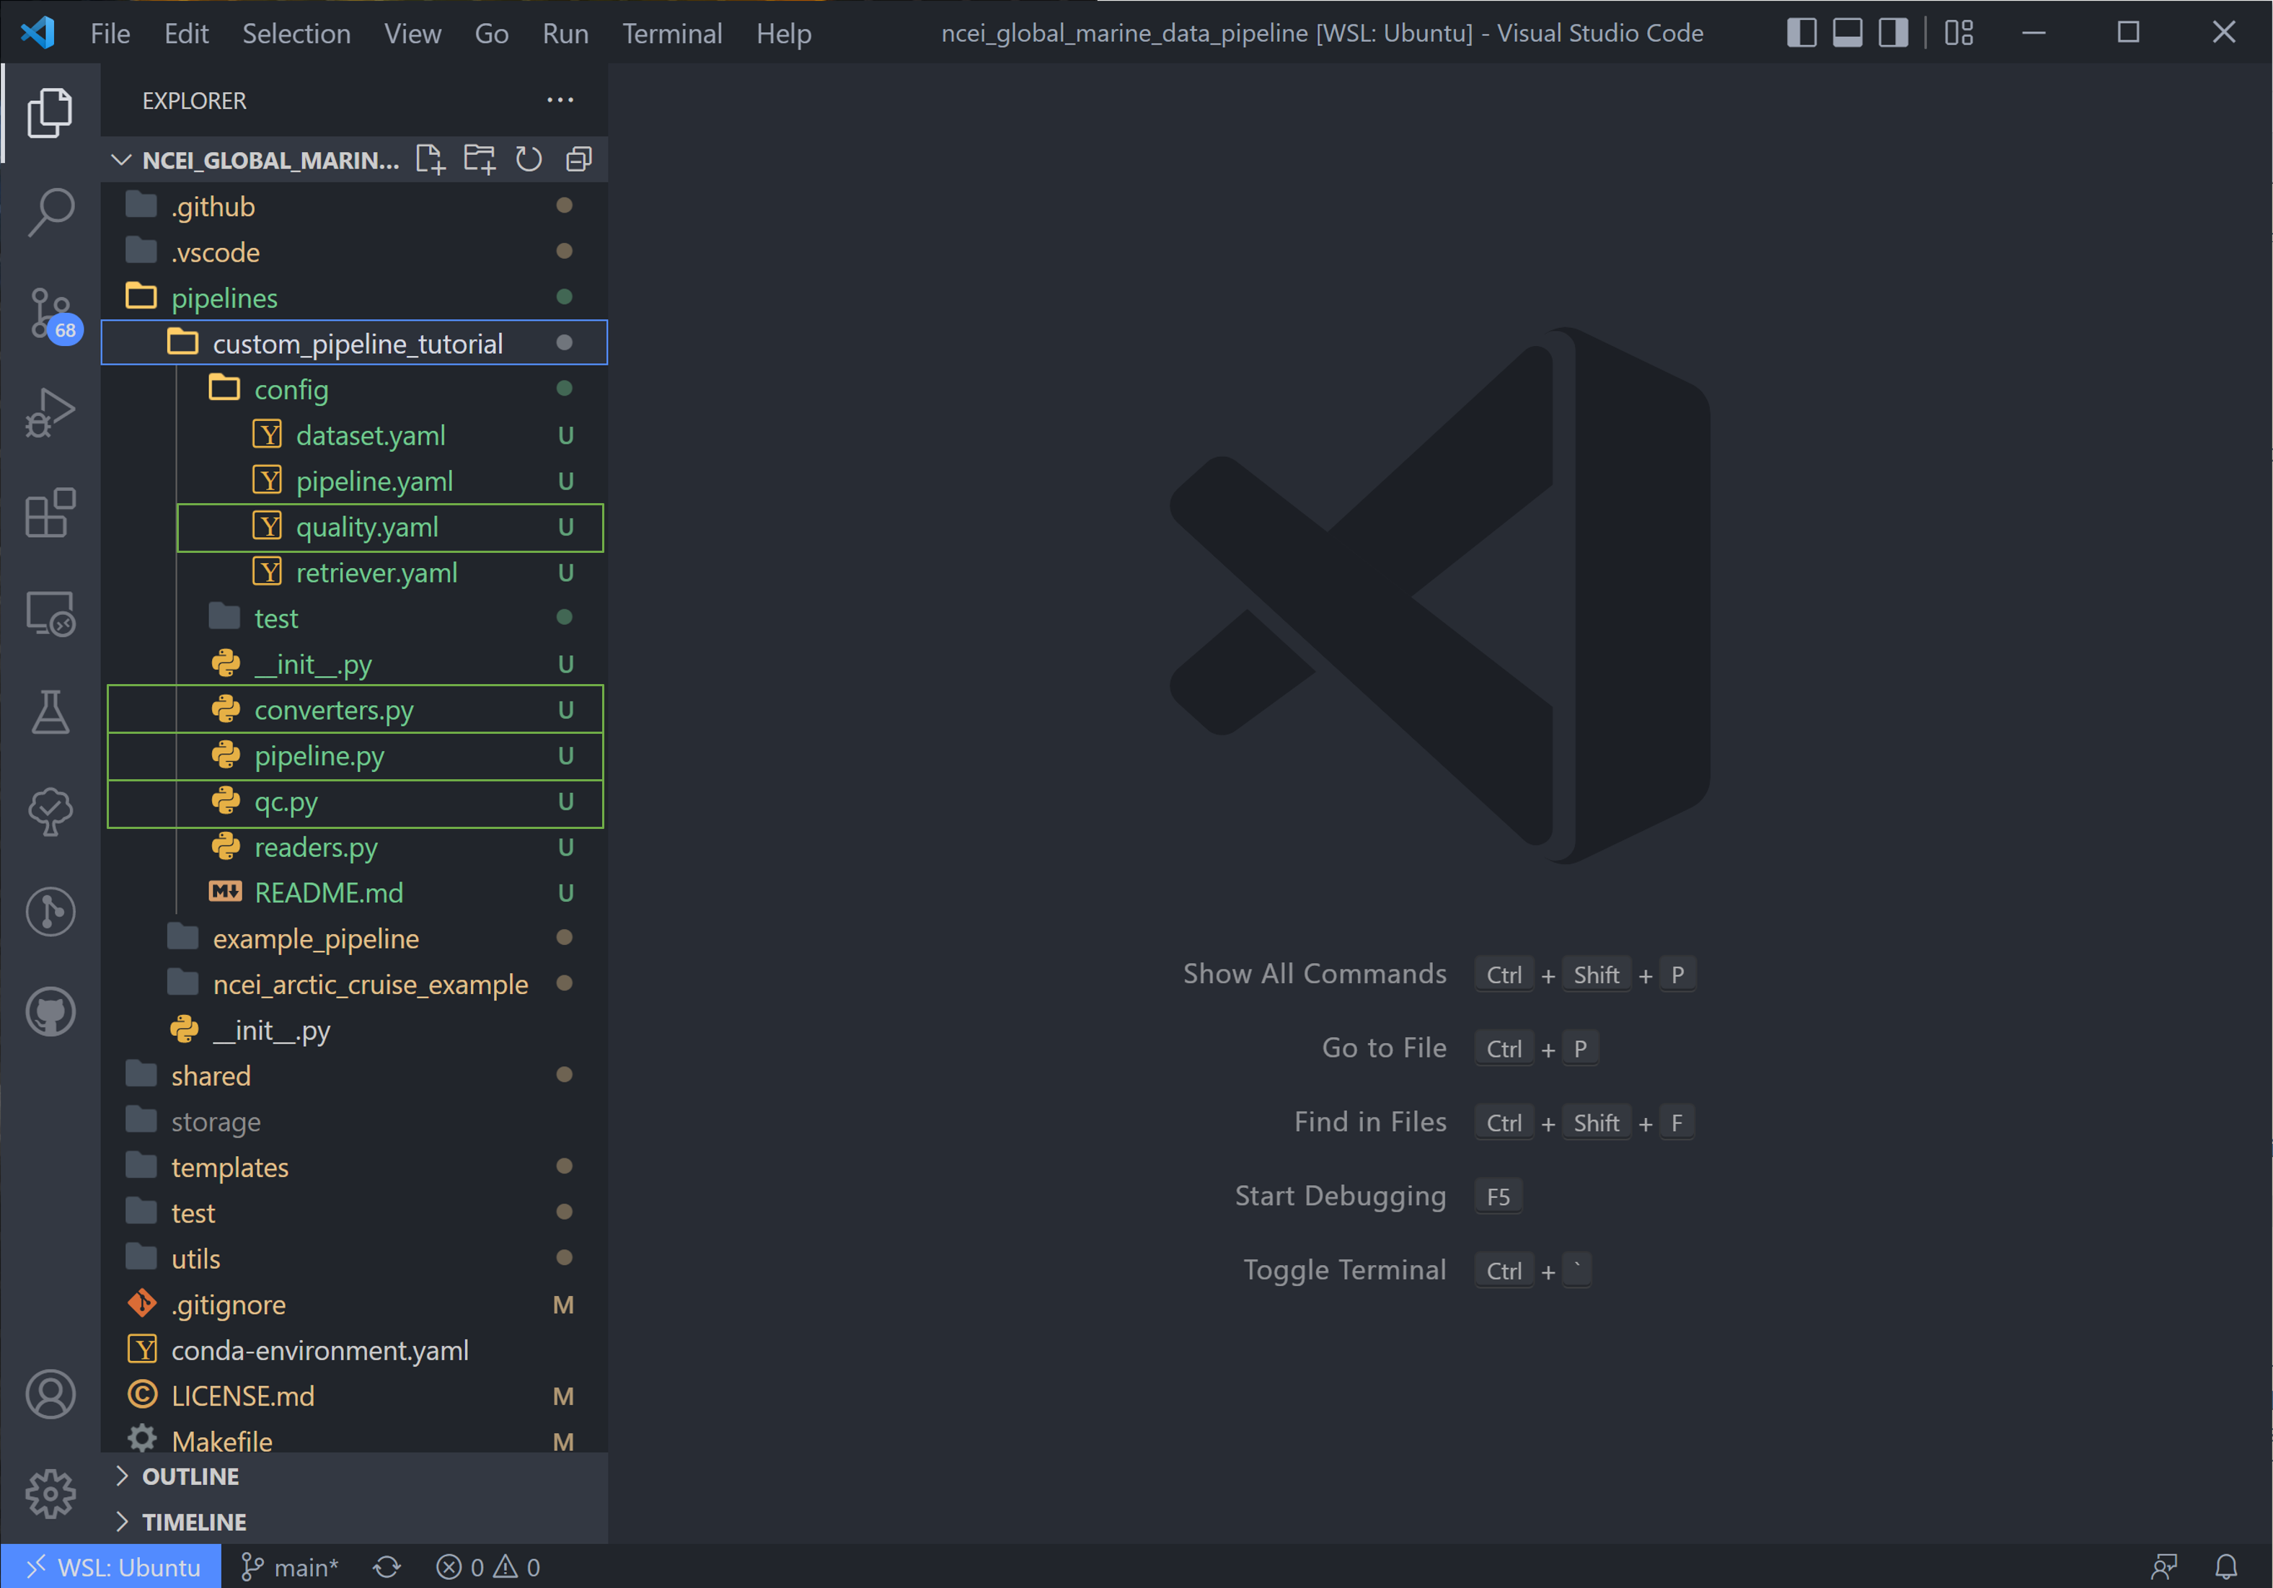Open the Explorer view in activity bar

[50, 112]
